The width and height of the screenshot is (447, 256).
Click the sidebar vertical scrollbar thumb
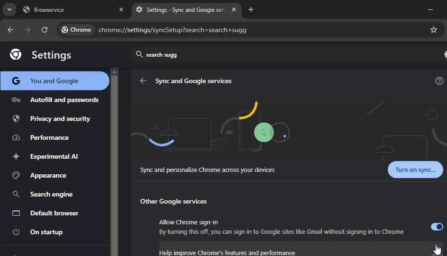(114, 165)
